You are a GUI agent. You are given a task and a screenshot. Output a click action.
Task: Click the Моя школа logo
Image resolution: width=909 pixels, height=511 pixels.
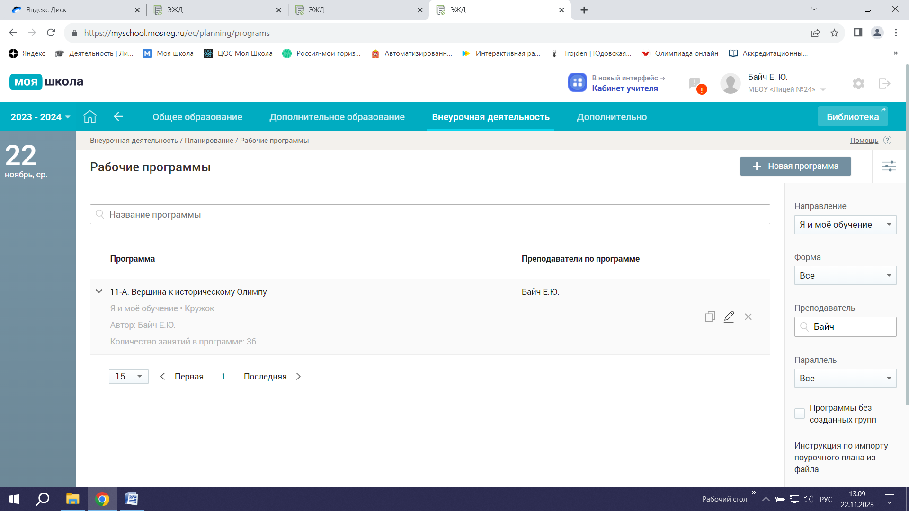pyautogui.click(x=46, y=82)
